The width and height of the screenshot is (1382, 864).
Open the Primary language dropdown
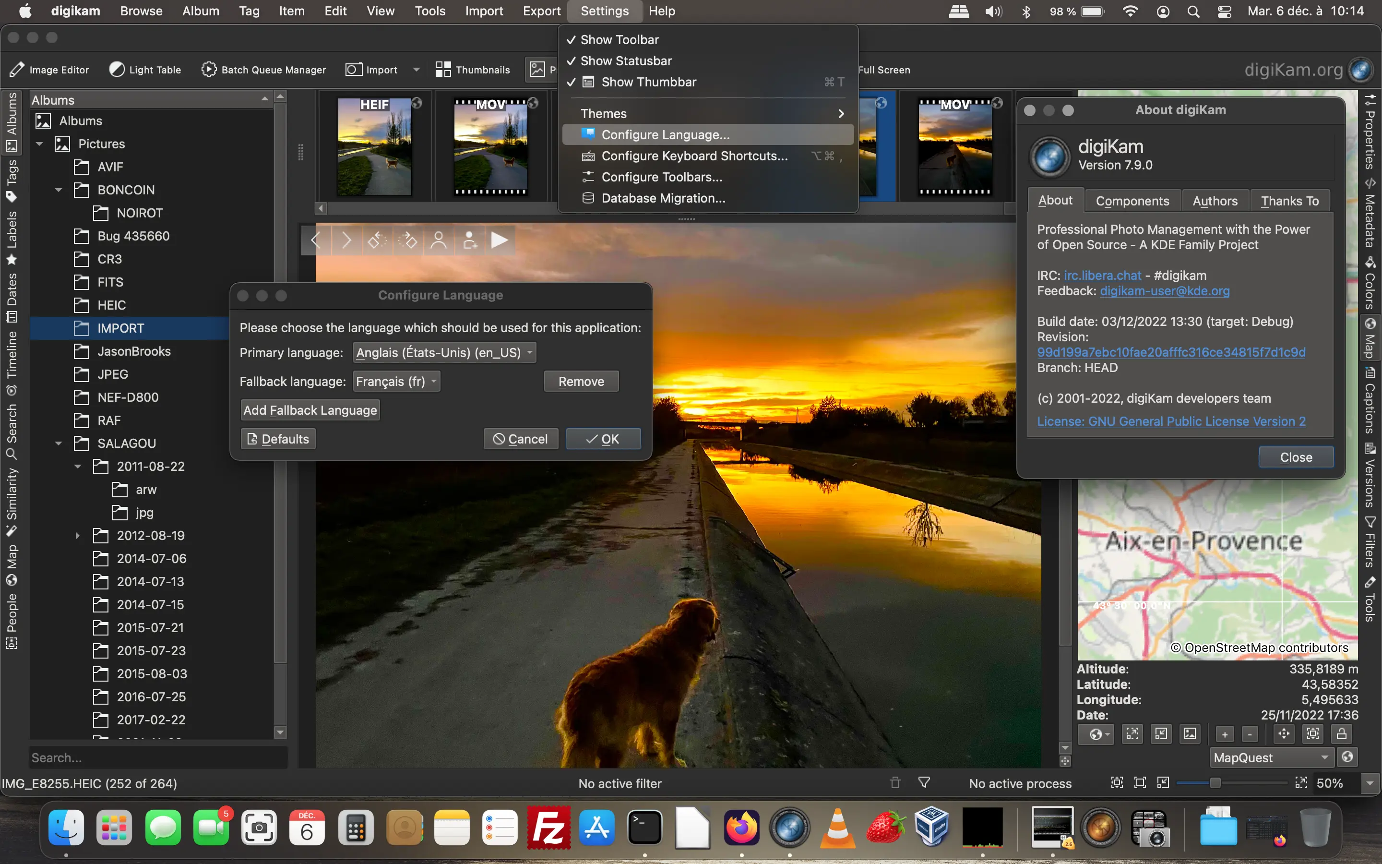[444, 353]
